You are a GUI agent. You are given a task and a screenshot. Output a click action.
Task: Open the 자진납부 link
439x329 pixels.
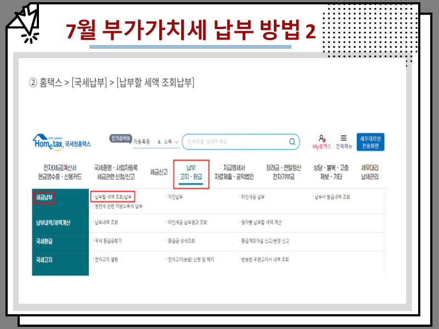point(175,197)
